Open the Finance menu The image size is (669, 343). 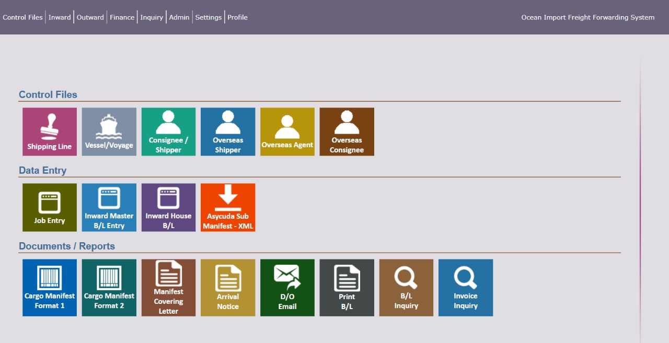coord(122,17)
